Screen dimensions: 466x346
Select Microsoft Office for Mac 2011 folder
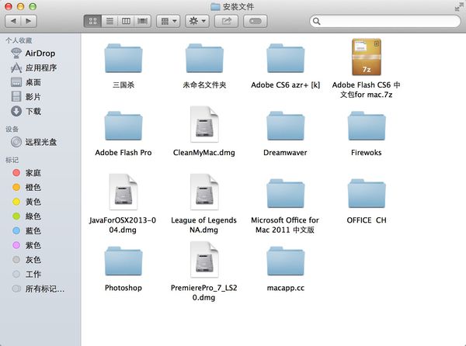pyautogui.click(x=286, y=194)
